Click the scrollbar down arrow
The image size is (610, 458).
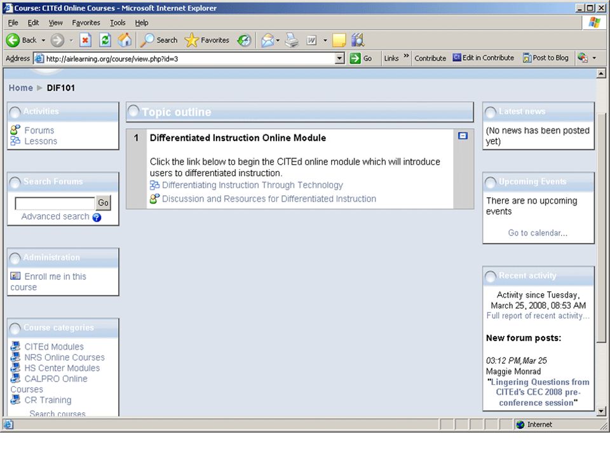pyautogui.click(x=601, y=411)
